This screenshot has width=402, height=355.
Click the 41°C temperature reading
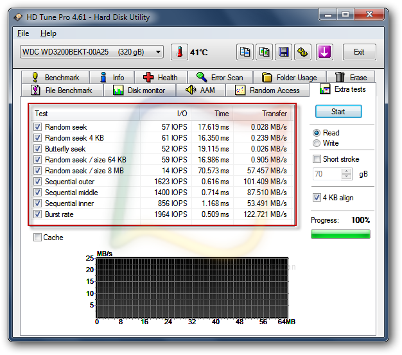[198, 53]
